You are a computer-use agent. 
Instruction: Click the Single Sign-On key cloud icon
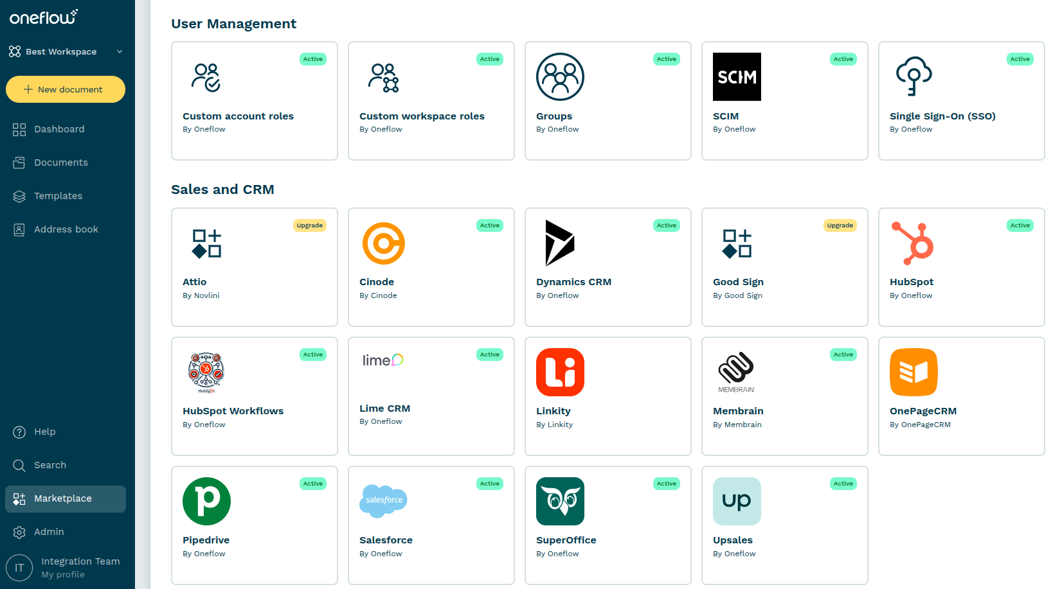point(914,76)
